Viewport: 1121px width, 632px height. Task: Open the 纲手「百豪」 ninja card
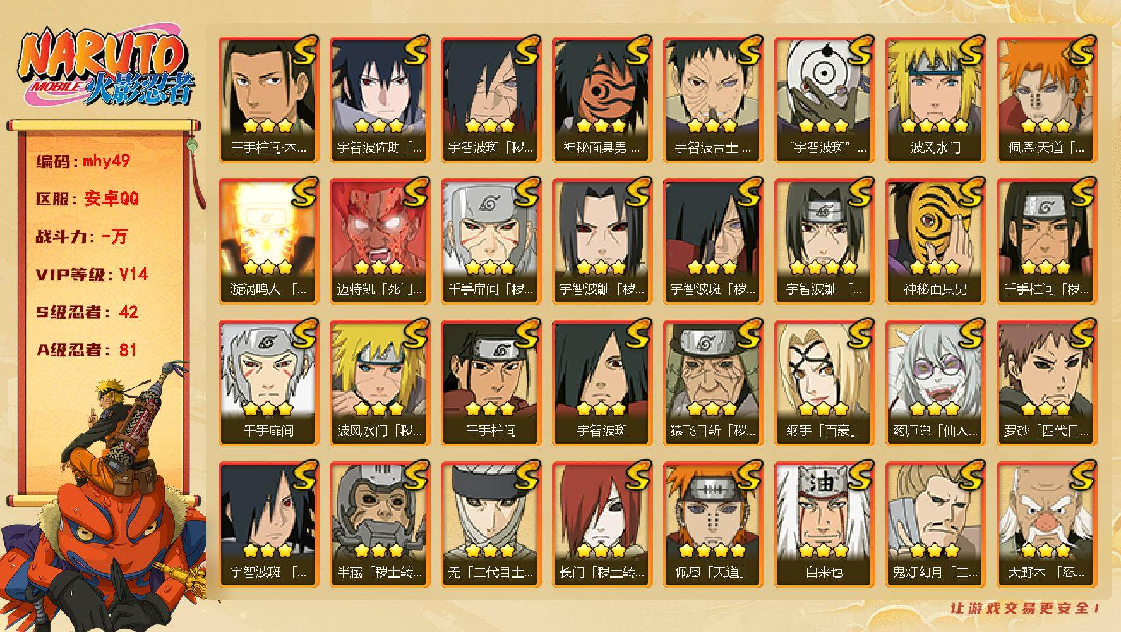click(824, 382)
